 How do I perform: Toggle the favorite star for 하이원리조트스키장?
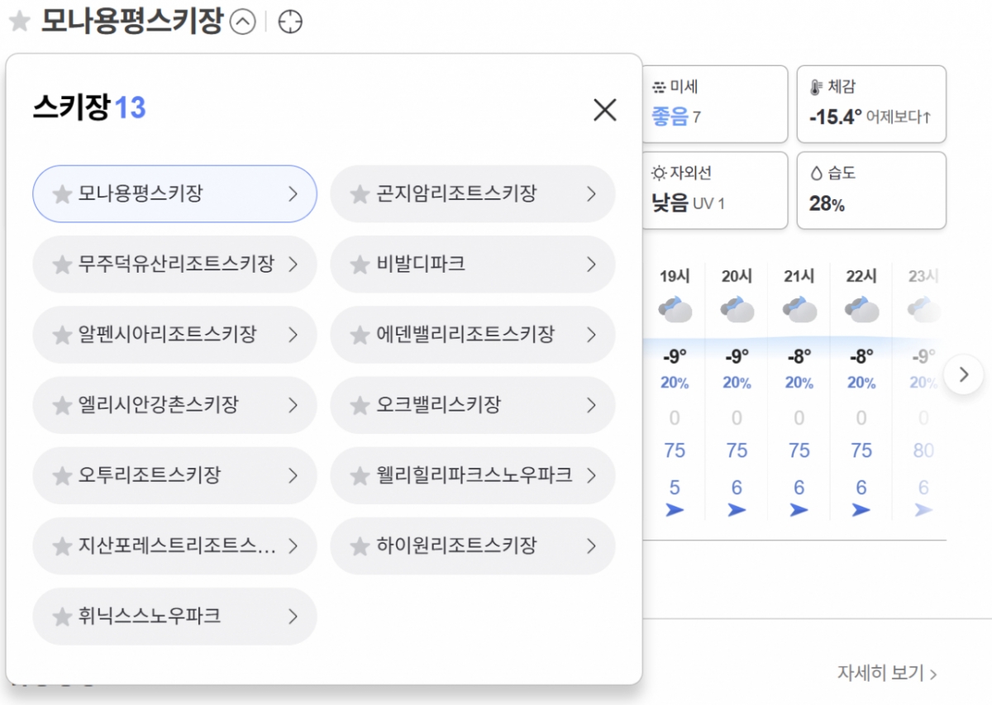(x=360, y=545)
